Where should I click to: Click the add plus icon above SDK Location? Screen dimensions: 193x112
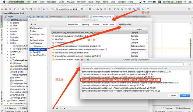(x=31, y=24)
